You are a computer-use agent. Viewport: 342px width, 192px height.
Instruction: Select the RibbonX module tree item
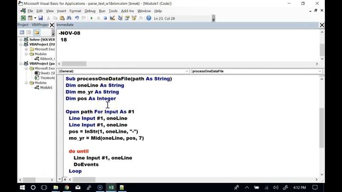(45, 59)
